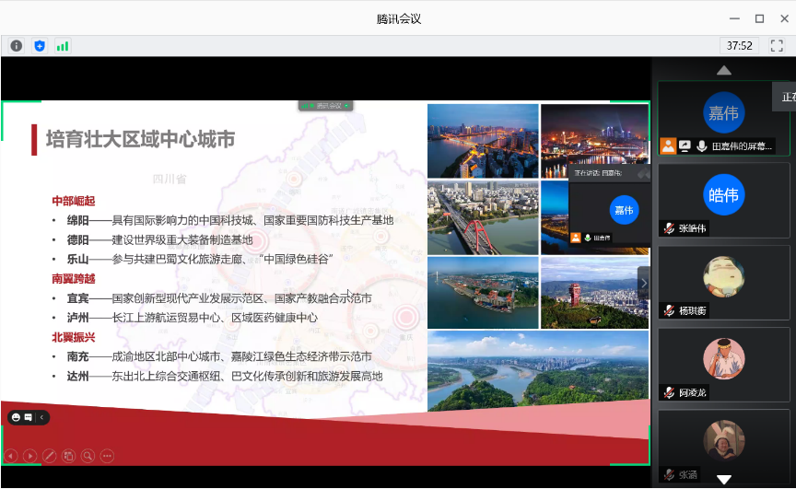Advance to the next slide arrow button
The height and width of the screenshot is (489, 796).
tap(30, 456)
